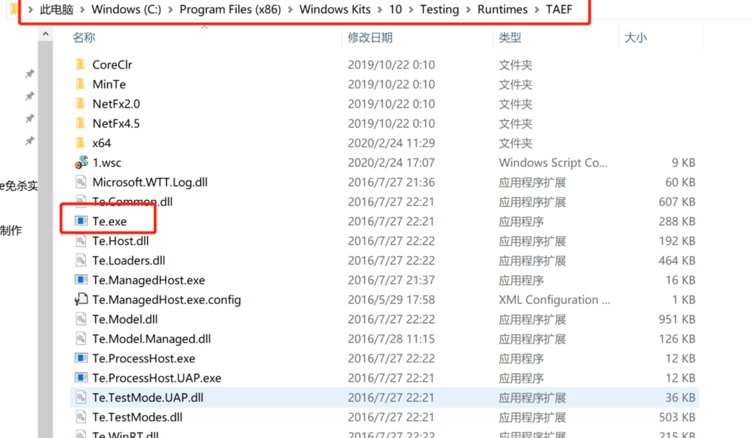This screenshot has width=751, height=438.
Task: Select the Te.Model.dll file icon
Action: point(81,319)
